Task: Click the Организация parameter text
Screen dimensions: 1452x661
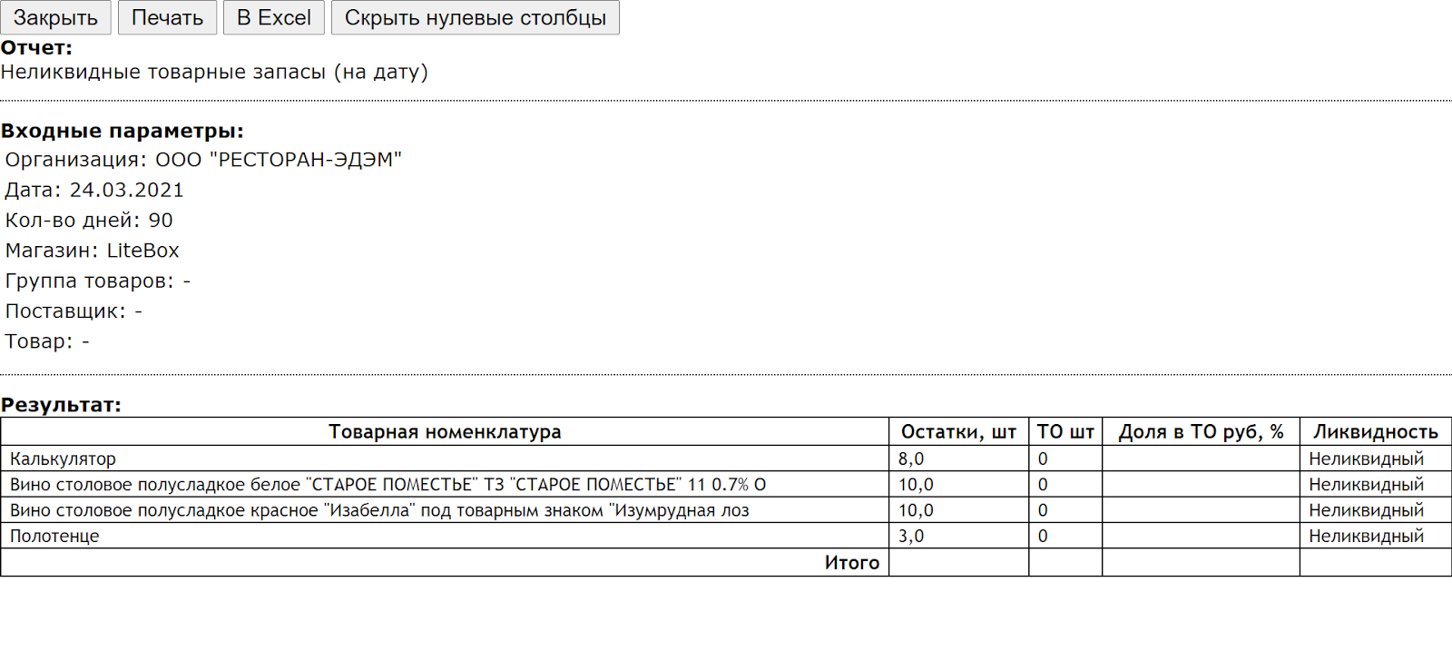Action: point(203,160)
